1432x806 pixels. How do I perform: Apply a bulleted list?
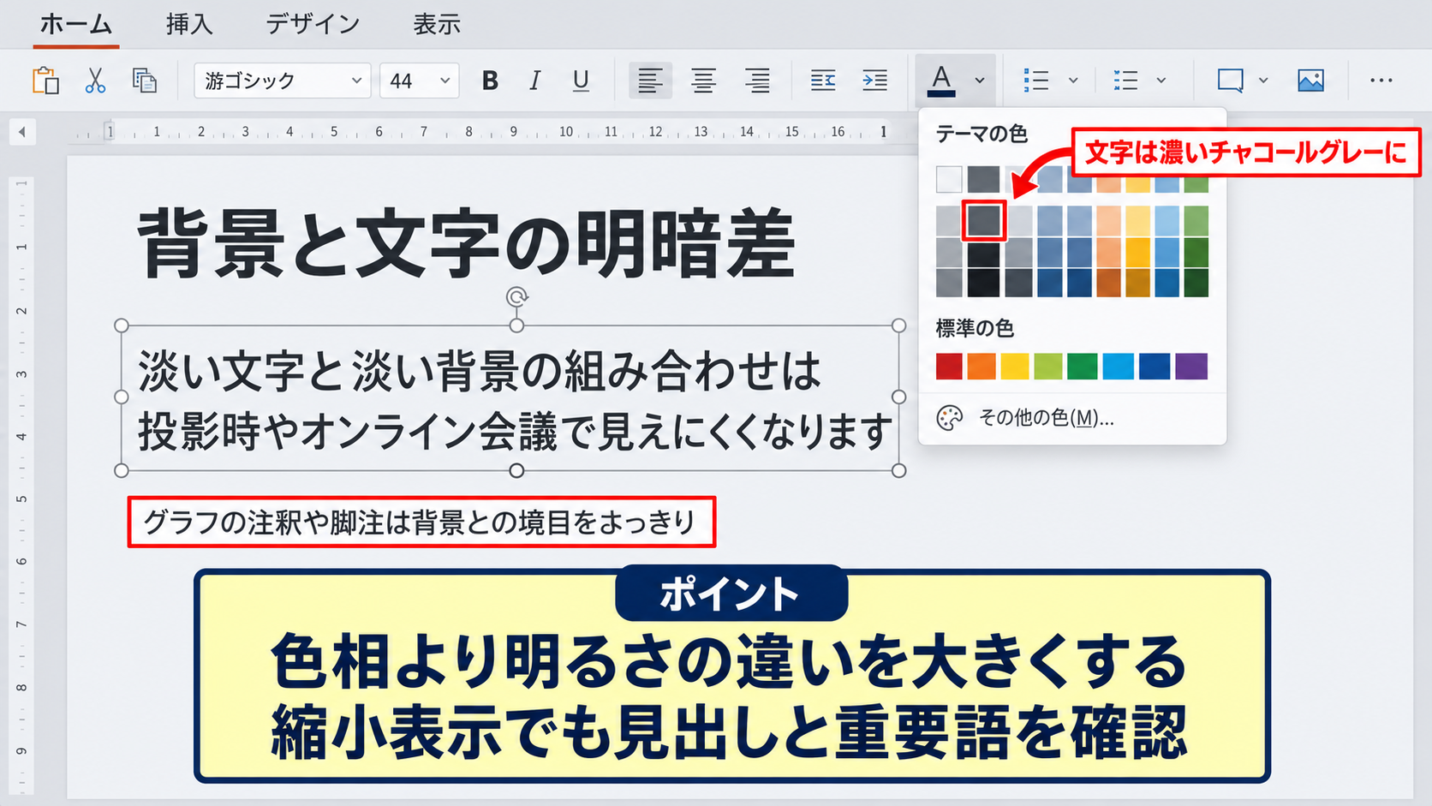click(x=1036, y=81)
